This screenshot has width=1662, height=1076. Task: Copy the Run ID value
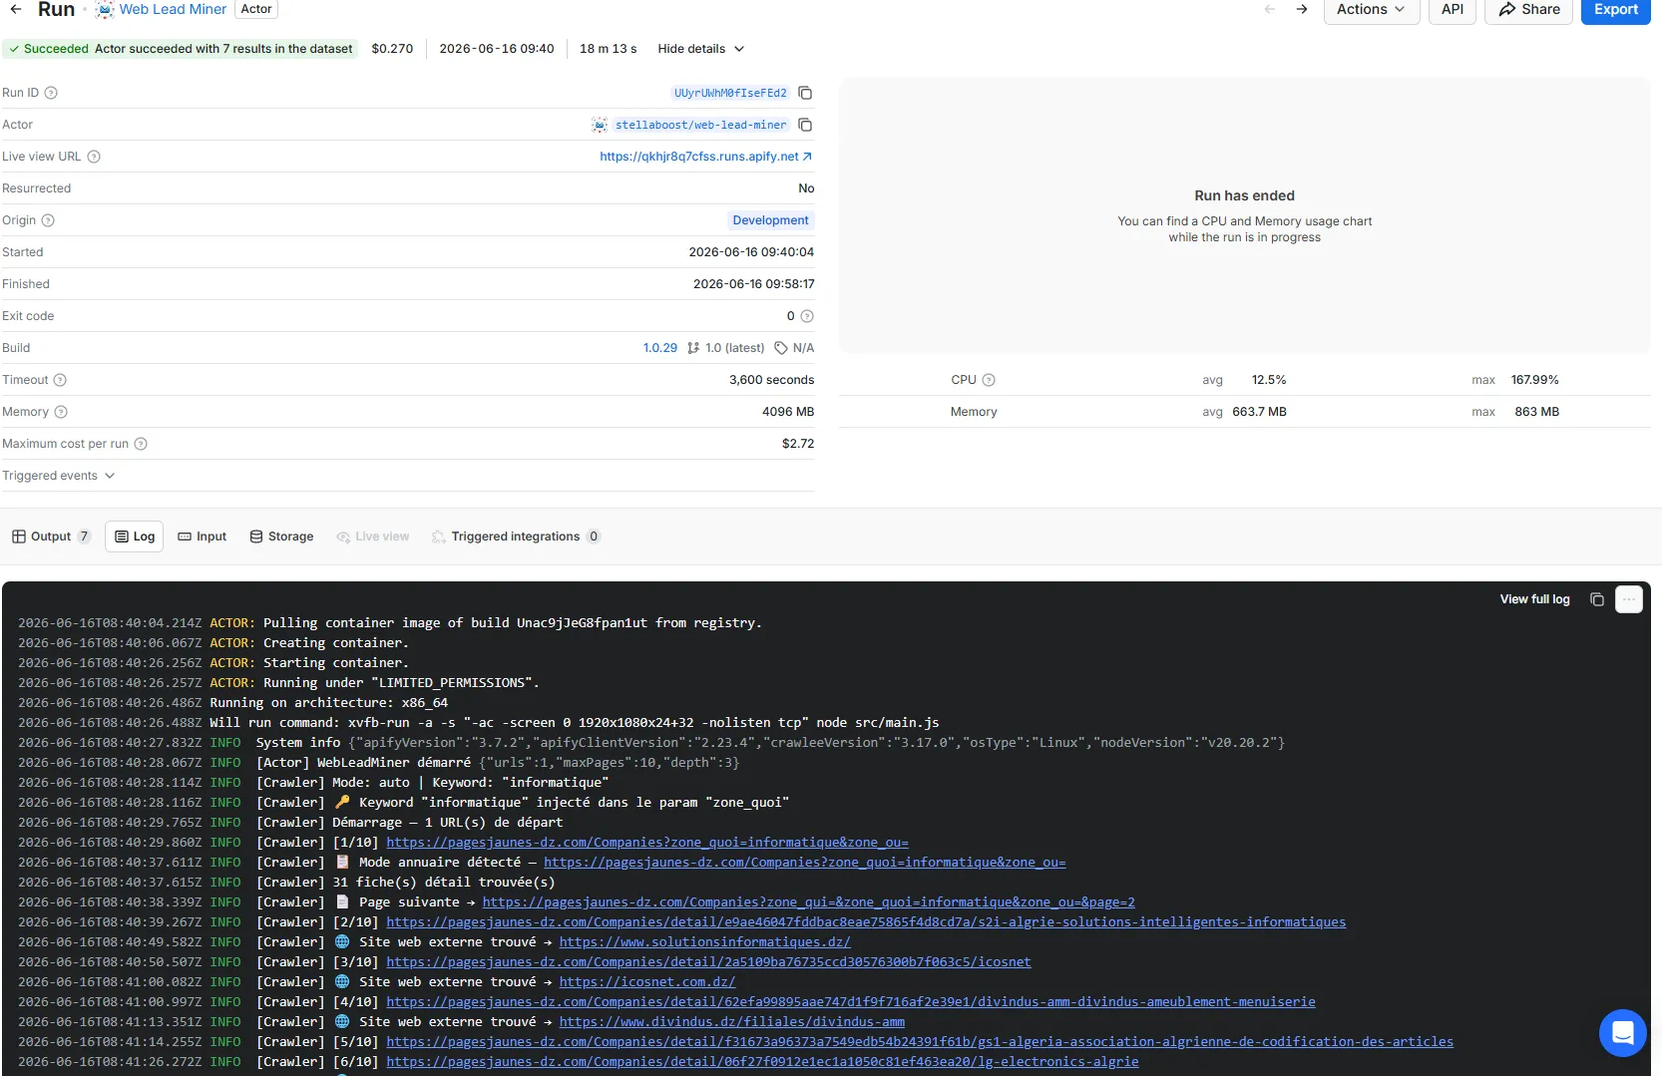coord(805,93)
